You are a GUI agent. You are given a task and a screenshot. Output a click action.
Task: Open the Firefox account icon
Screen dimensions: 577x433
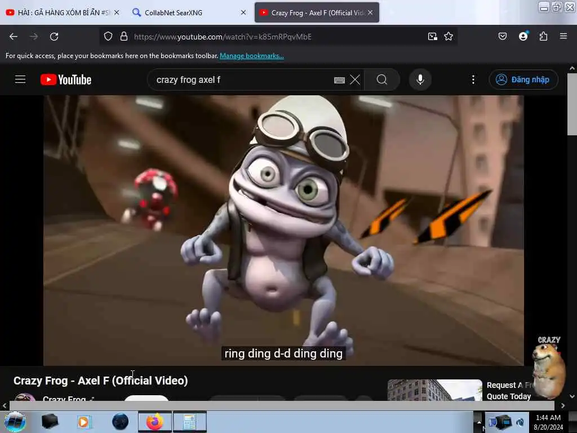(x=523, y=36)
